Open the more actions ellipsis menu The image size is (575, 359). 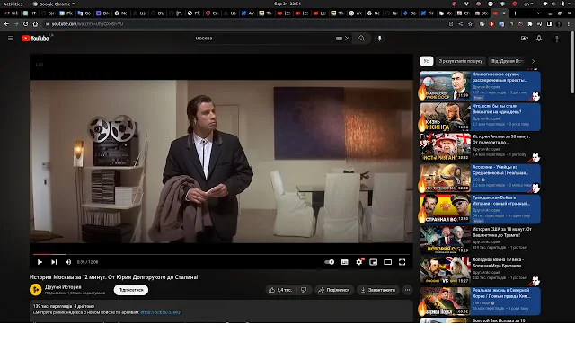click(408, 290)
